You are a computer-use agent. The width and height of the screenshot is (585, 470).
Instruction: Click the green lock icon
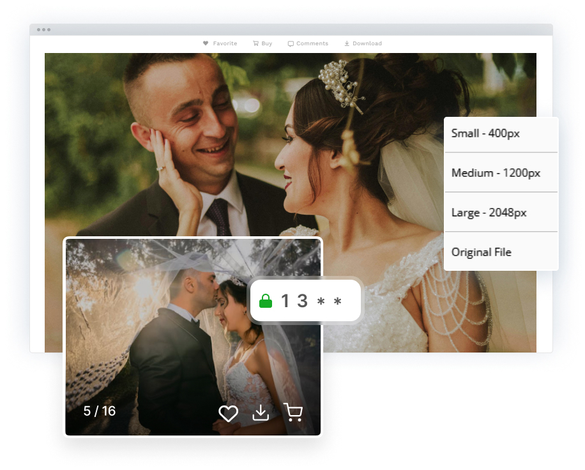pyautogui.click(x=266, y=301)
